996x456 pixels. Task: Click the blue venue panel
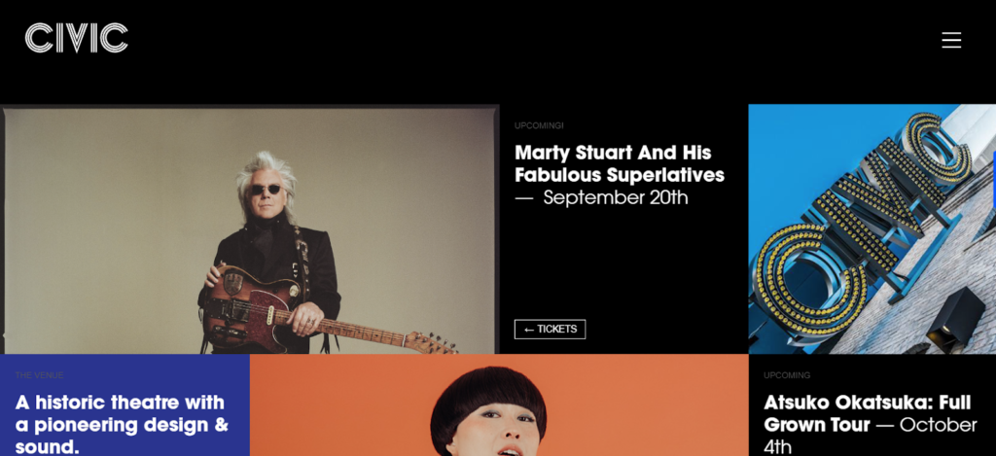(x=124, y=405)
